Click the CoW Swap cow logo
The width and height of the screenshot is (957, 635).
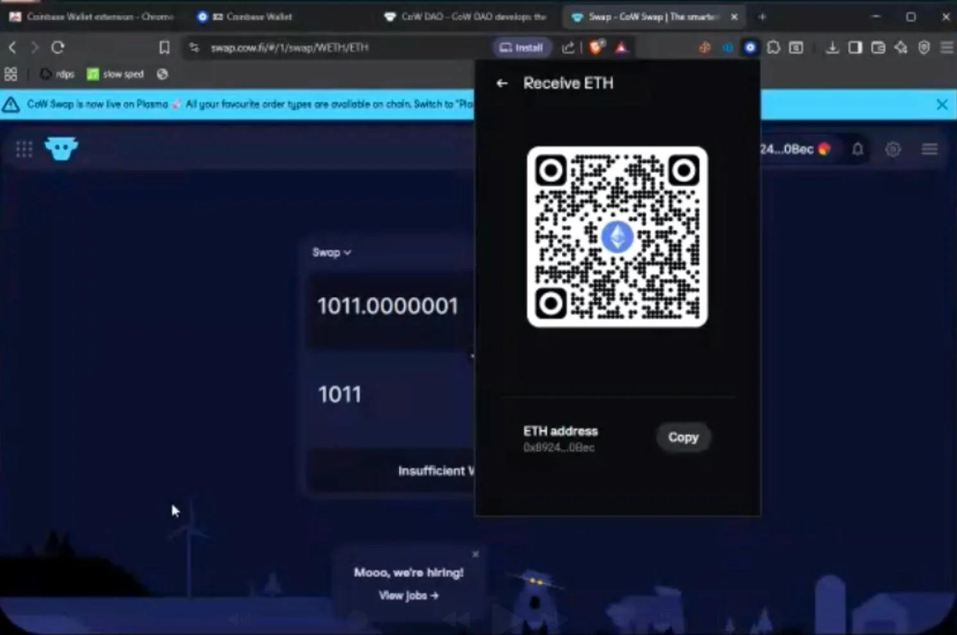tap(62, 149)
